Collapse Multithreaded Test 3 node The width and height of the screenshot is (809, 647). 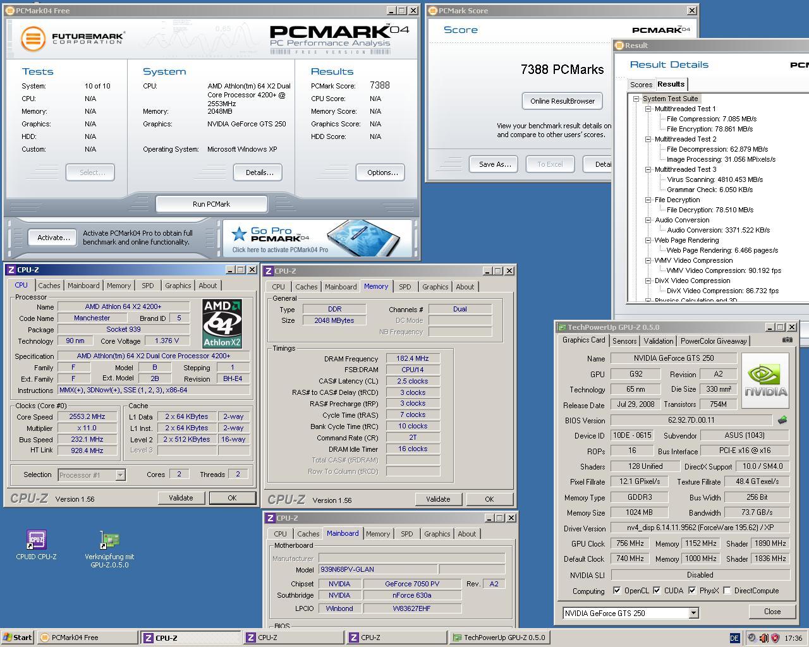tap(648, 169)
